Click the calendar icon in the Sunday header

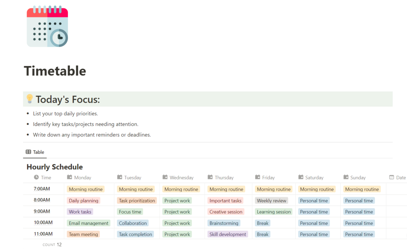tap(346, 177)
